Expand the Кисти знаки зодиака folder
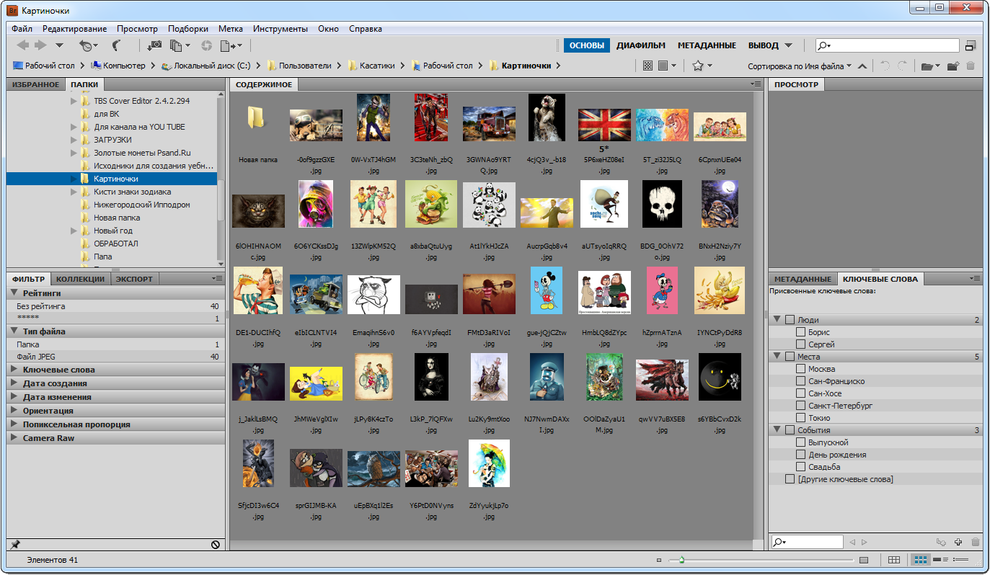 click(x=74, y=192)
